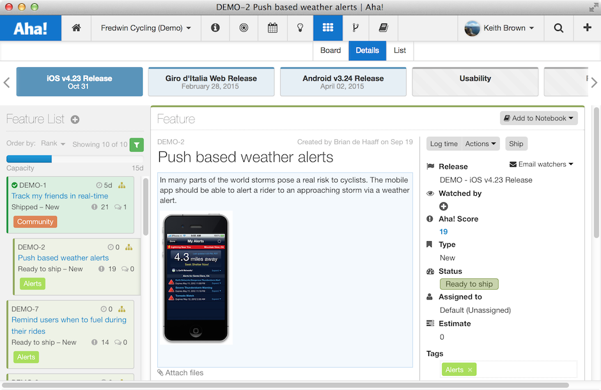Click the Push based weather alerts title
Screen dimensions: 601x390
246,157
